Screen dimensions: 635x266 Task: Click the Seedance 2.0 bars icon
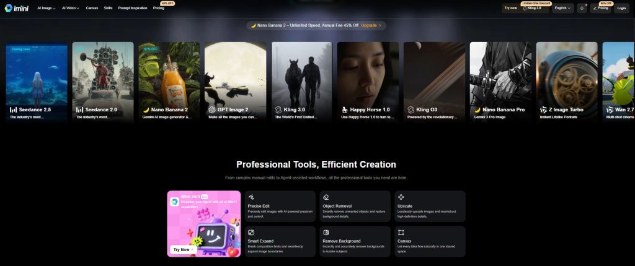click(79, 109)
